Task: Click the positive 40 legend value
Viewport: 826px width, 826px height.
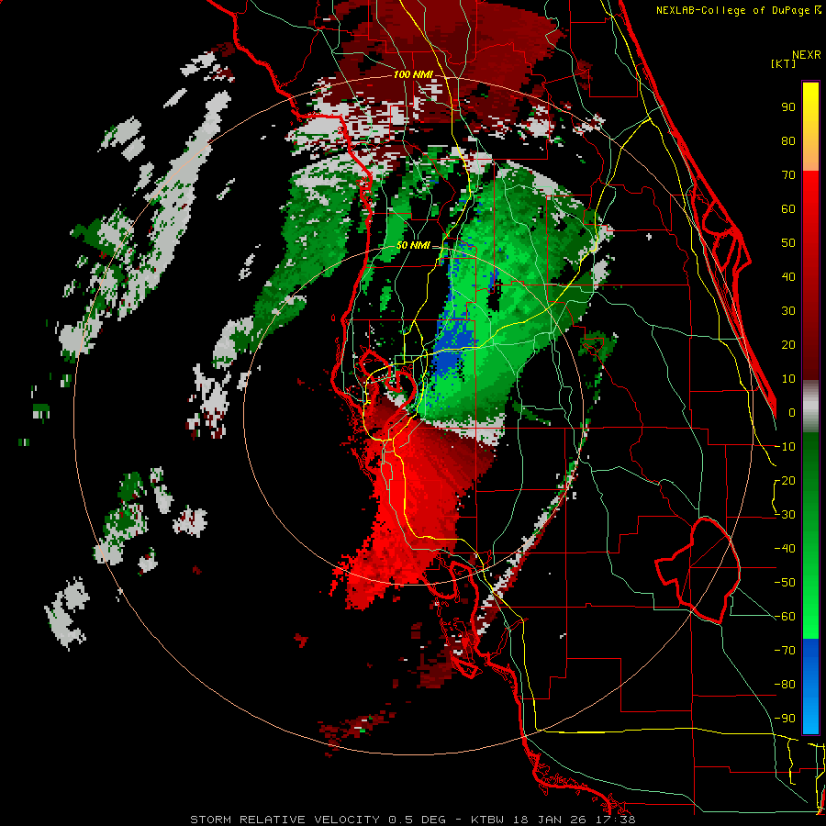Action: [x=788, y=277]
